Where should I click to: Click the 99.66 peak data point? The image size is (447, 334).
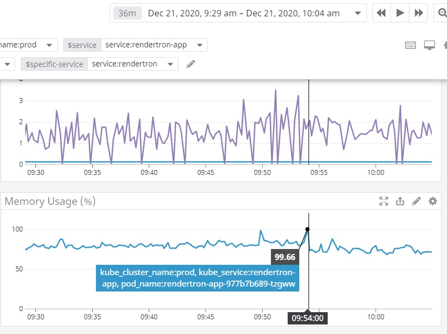307,229
